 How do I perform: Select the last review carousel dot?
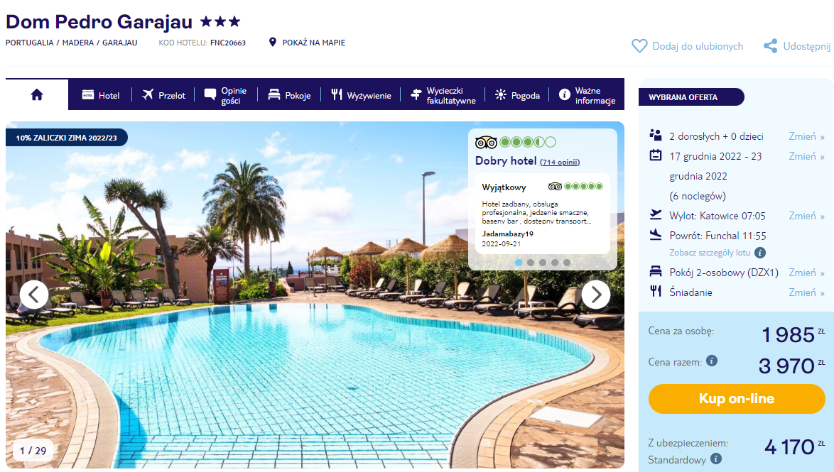pyautogui.click(x=567, y=263)
